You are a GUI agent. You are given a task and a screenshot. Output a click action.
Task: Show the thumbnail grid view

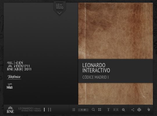pos(100,110)
